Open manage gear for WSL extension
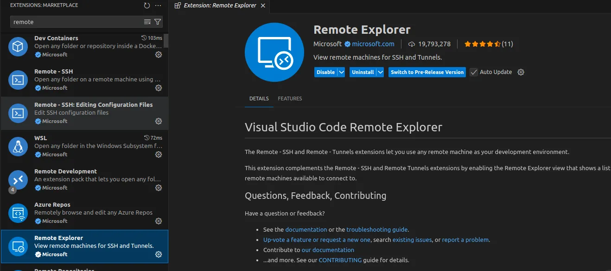Image resolution: width=611 pixels, height=271 pixels. (159, 154)
